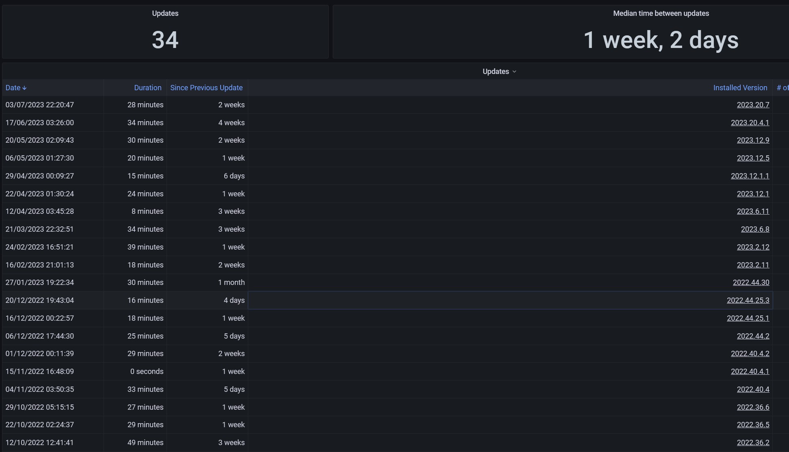This screenshot has width=789, height=452.
Task: Sort by Since Previous Update header
Action: [x=206, y=88]
